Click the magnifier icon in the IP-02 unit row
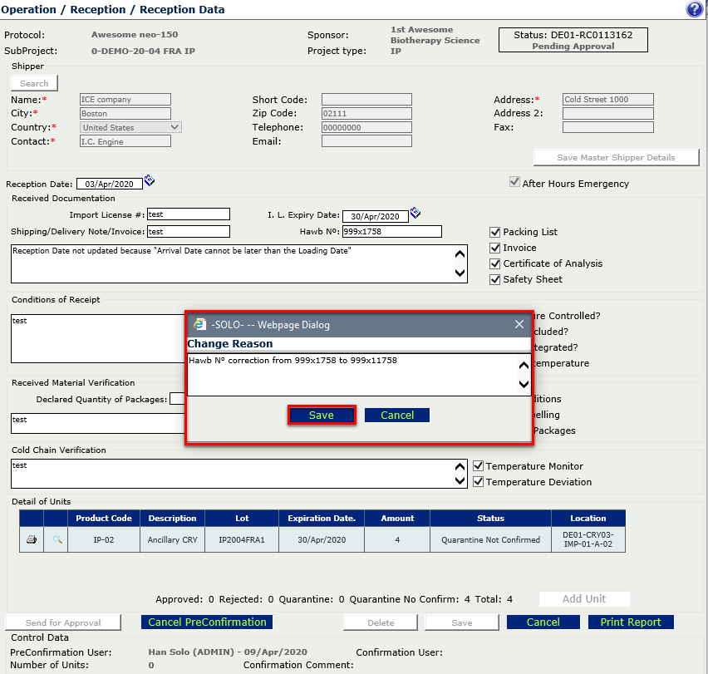The image size is (708, 674). coord(57,539)
